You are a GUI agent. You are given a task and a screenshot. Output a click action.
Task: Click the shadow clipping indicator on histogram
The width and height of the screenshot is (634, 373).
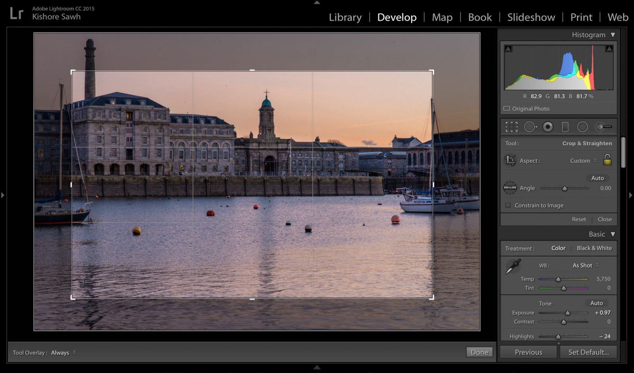point(508,48)
